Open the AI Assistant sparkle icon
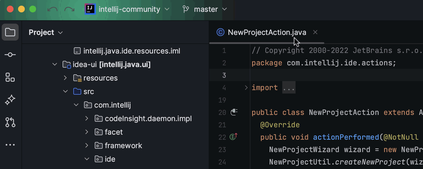 [x=10, y=100]
